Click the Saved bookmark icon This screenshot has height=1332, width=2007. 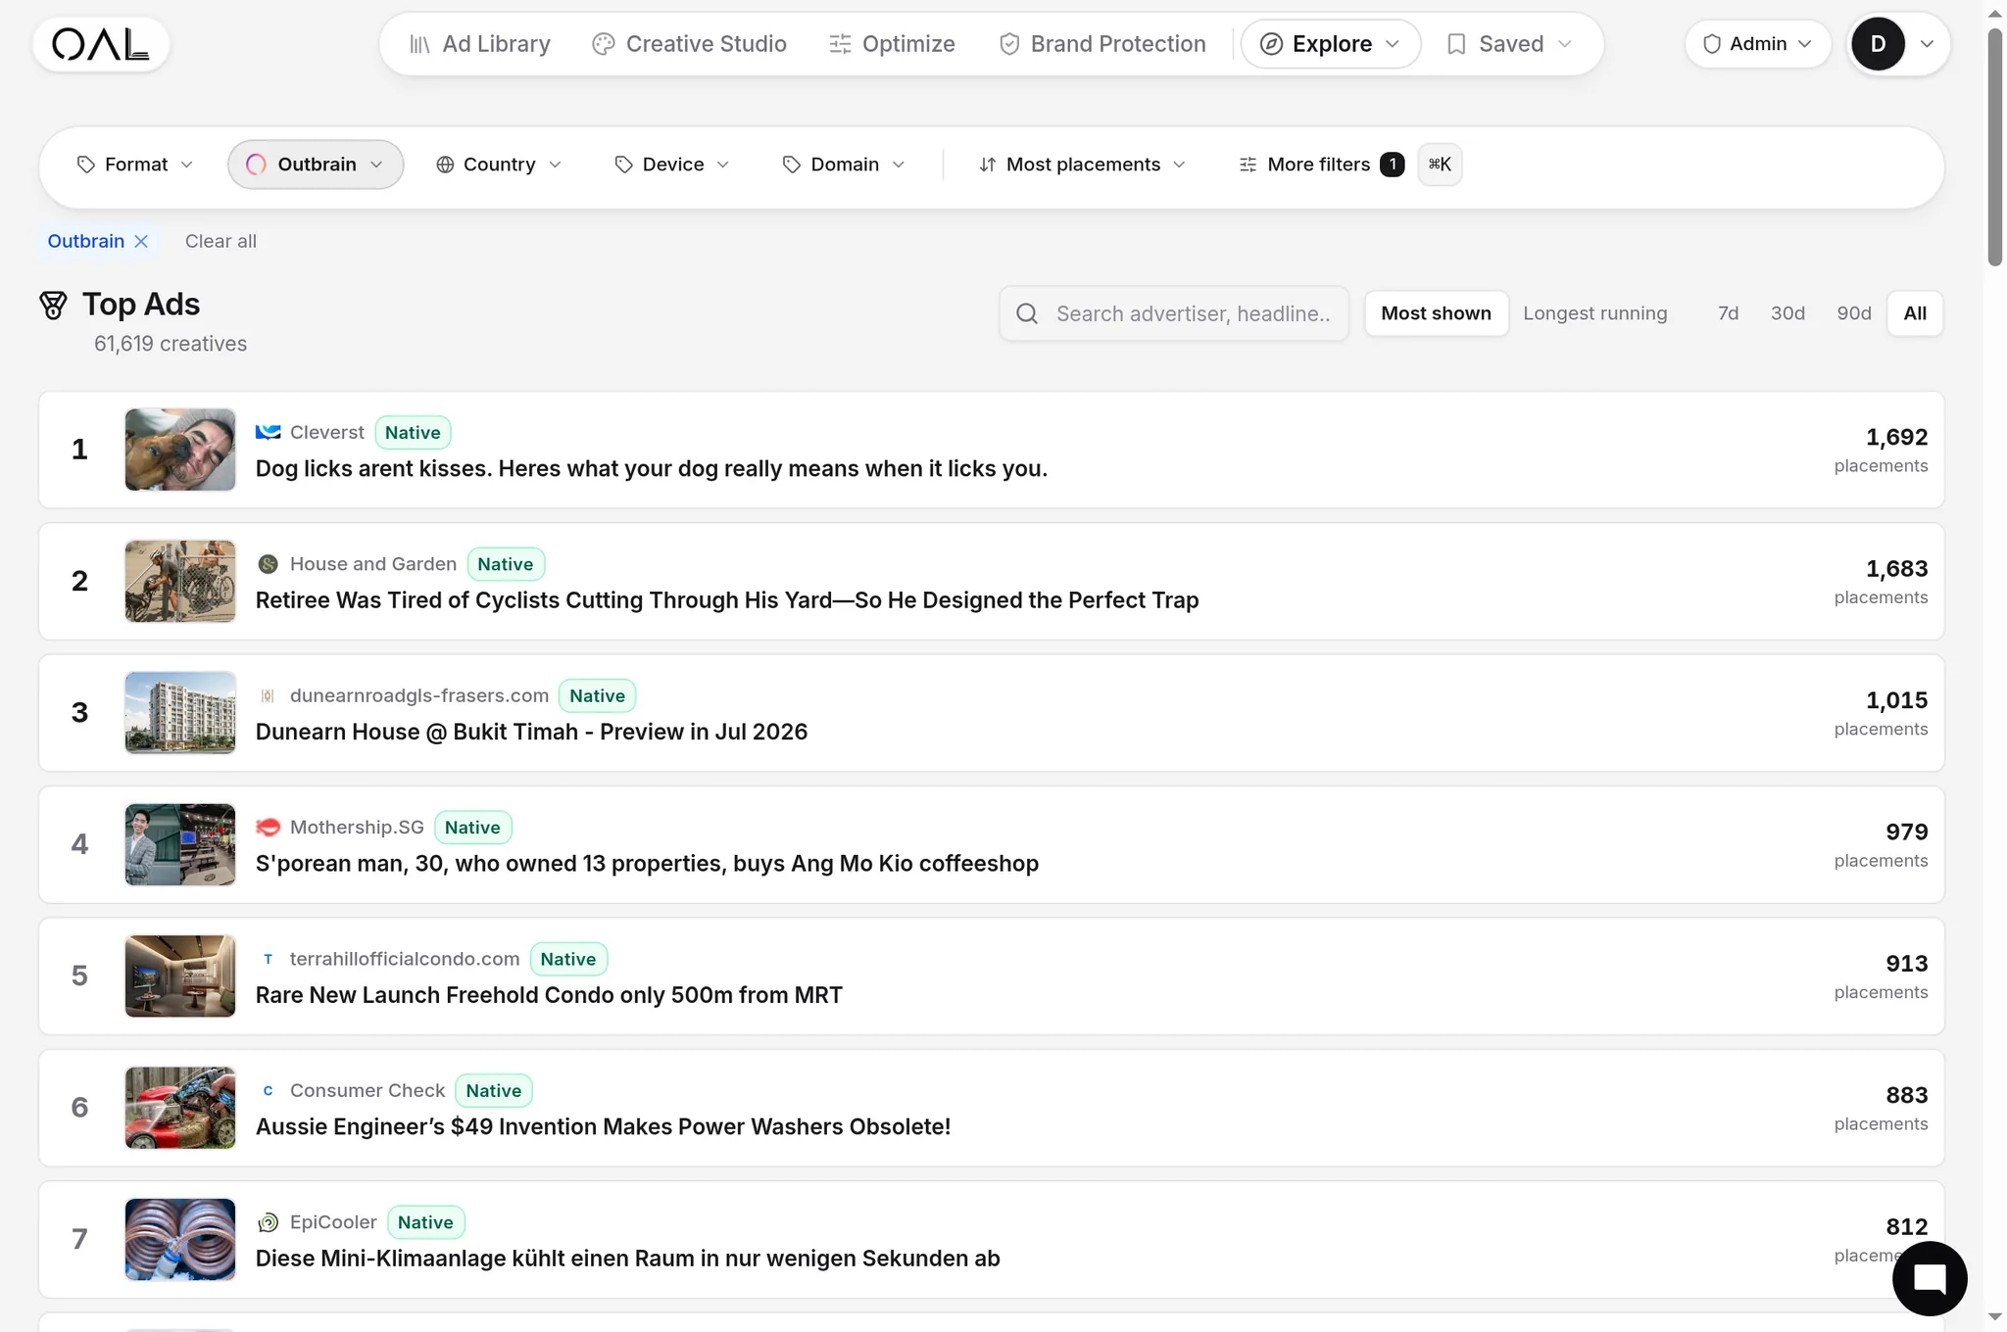1456,44
